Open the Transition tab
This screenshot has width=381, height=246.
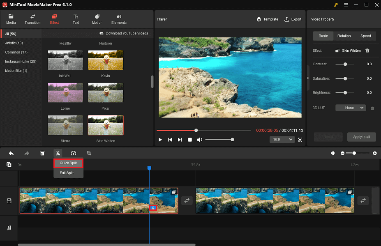(32, 19)
